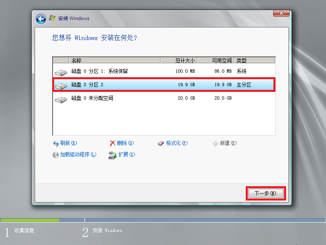
Task: Click the 86.0 MB free space cell
Action: [223, 71]
